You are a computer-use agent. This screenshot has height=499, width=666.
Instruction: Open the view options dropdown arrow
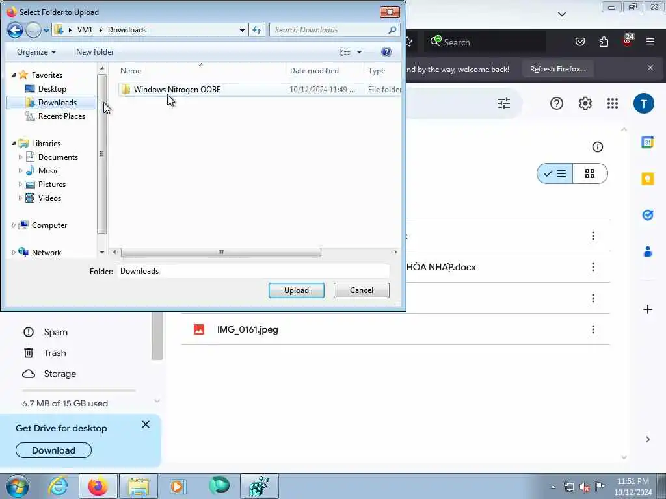tap(359, 52)
